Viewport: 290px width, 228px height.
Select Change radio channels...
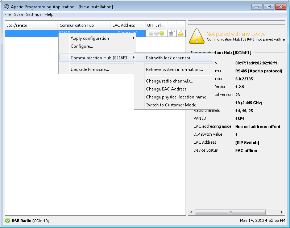pos(175,81)
